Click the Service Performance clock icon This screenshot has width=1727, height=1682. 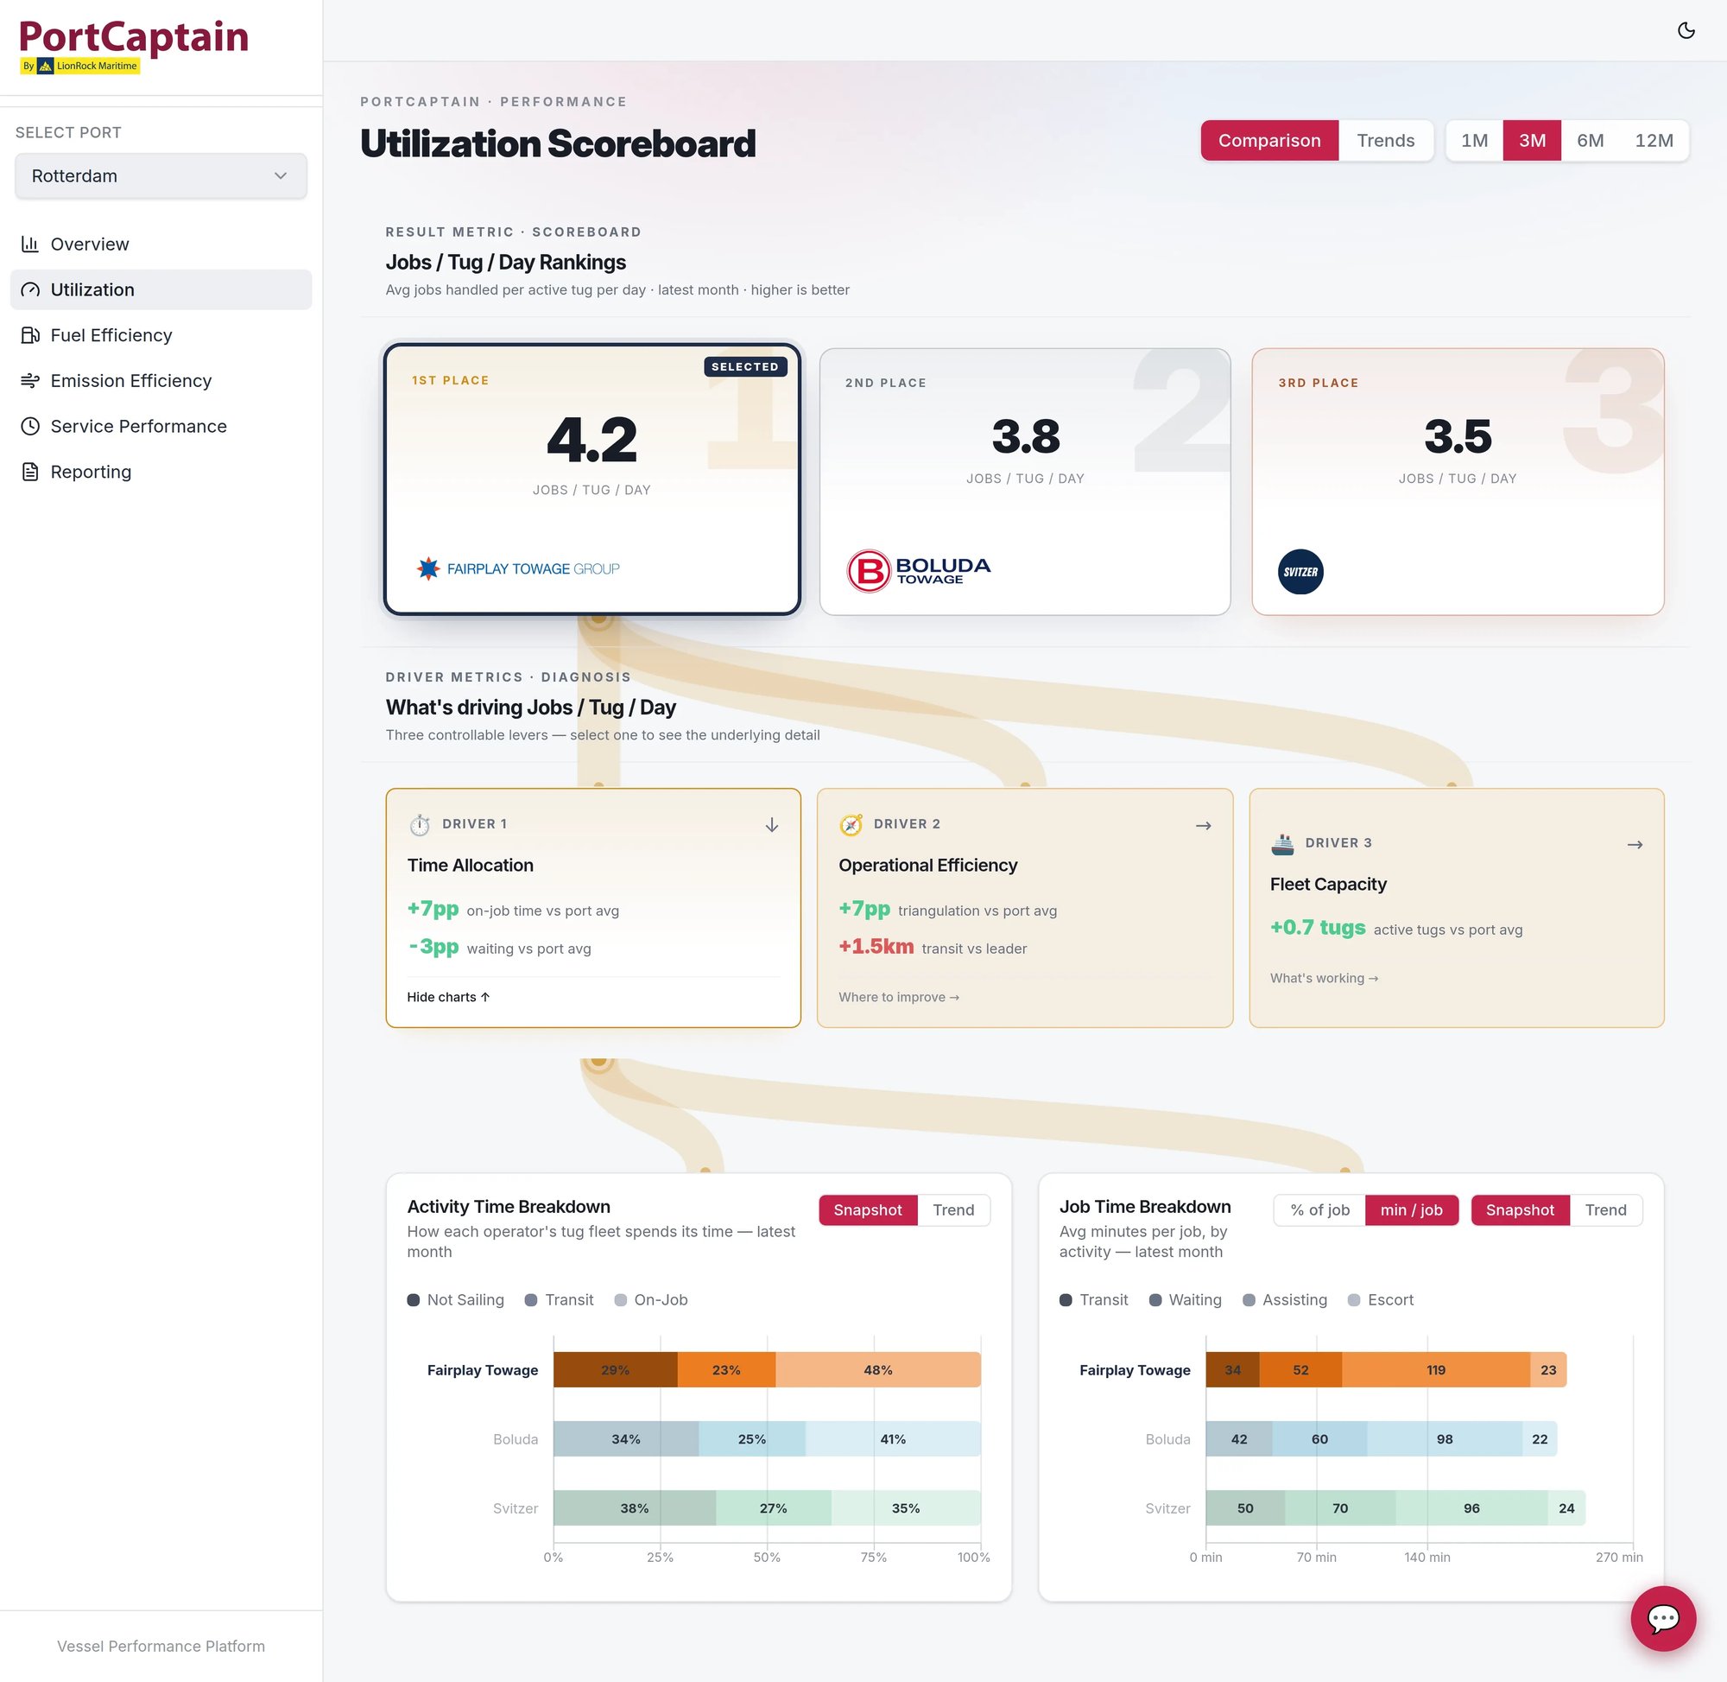(x=30, y=426)
